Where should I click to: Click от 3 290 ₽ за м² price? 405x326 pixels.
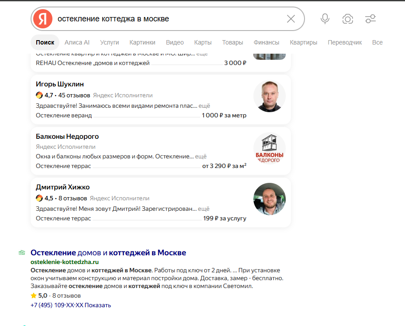pyautogui.click(x=224, y=166)
